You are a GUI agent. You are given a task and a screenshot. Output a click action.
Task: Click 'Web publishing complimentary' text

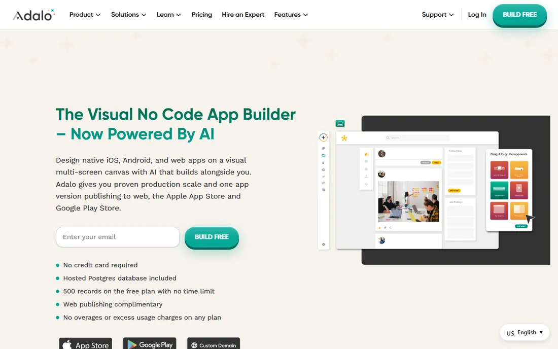click(113, 304)
